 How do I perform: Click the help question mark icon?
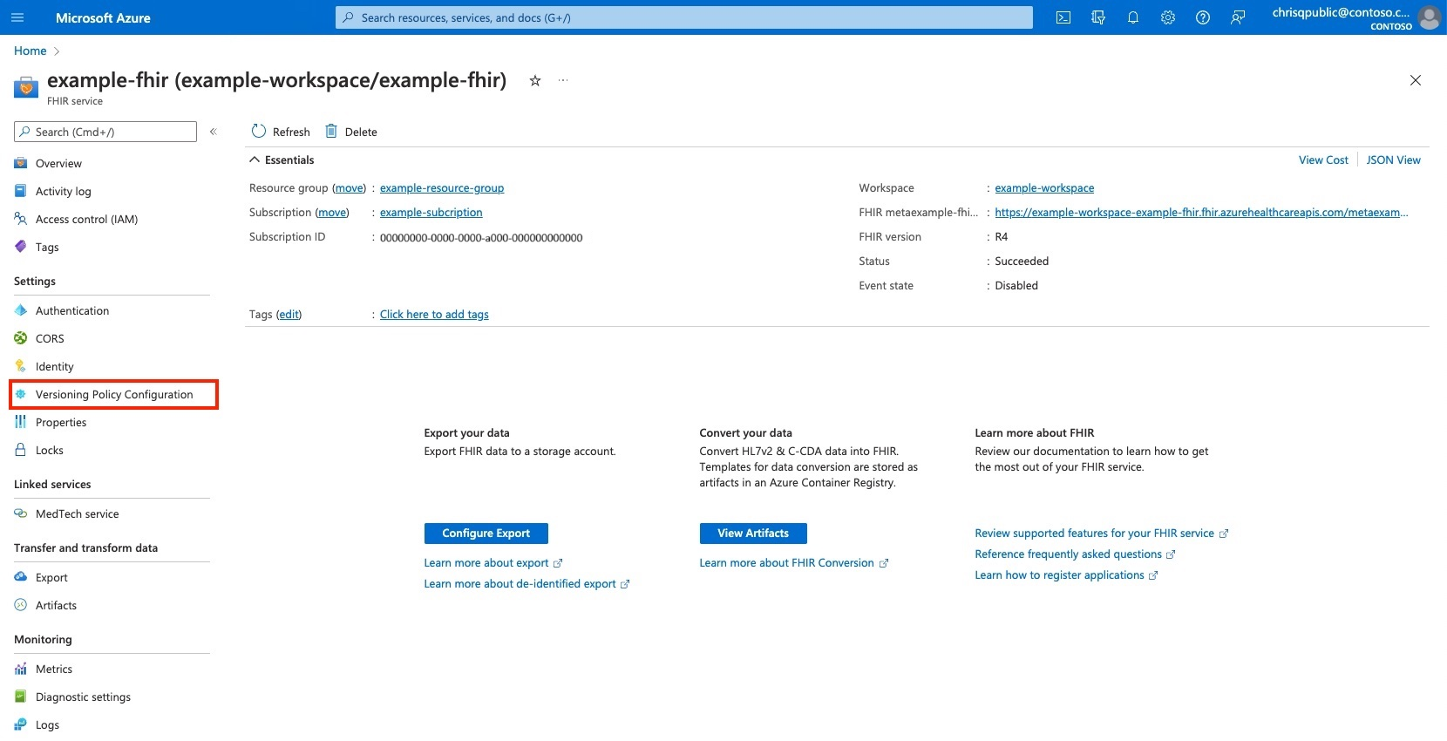tap(1203, 17)
